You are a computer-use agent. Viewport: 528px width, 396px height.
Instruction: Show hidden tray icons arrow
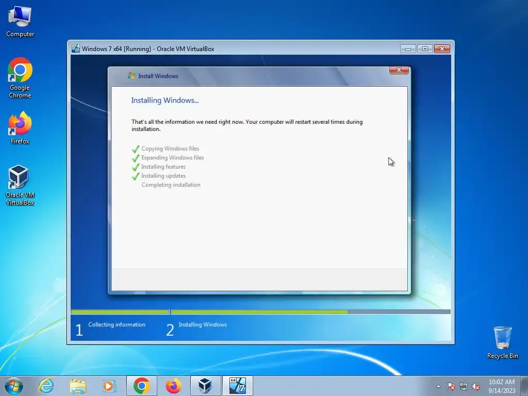click(438, 386)
